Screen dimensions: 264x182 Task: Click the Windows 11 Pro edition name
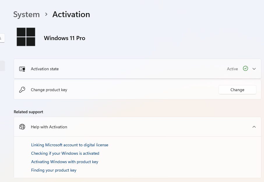point(64,38)
